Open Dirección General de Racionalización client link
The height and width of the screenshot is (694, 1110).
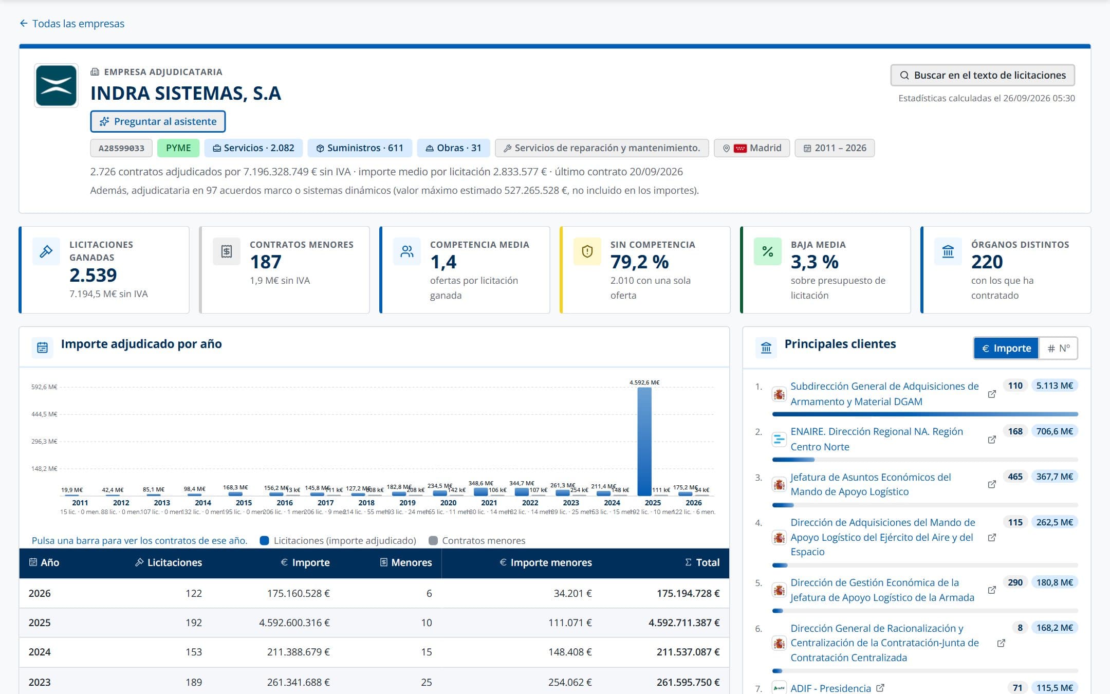(x=884, y=643)
